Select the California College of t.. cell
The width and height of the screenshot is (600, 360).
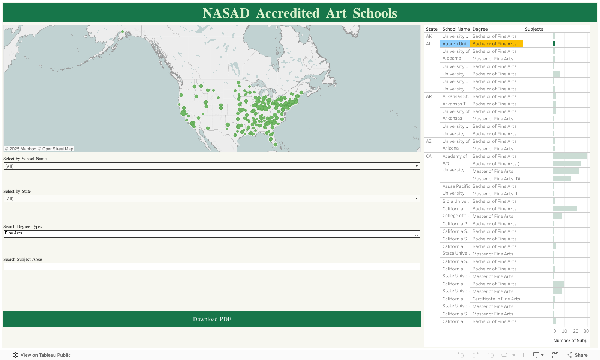[456, 212]
